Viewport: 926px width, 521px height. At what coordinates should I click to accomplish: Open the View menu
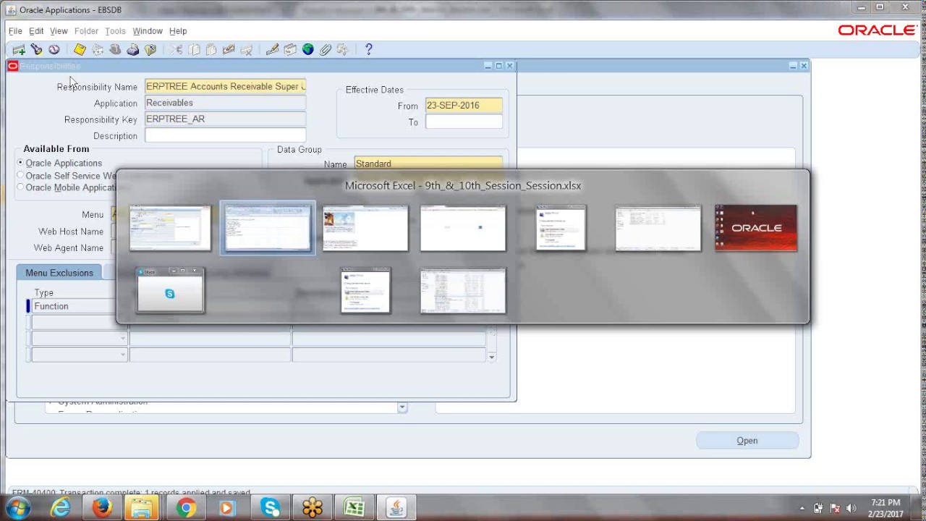(59, 31)
